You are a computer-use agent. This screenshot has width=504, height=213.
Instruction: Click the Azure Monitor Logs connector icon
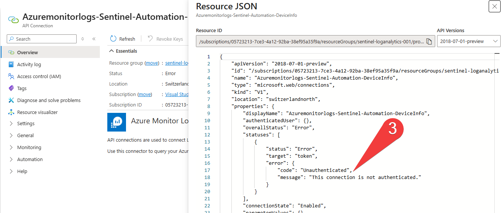[117, 122]
